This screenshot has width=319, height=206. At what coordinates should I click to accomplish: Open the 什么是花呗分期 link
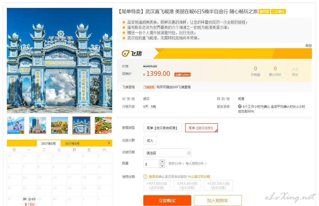click(x=199, y=176)
